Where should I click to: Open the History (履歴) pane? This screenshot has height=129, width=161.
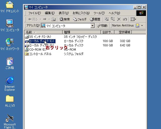[95, 19]
